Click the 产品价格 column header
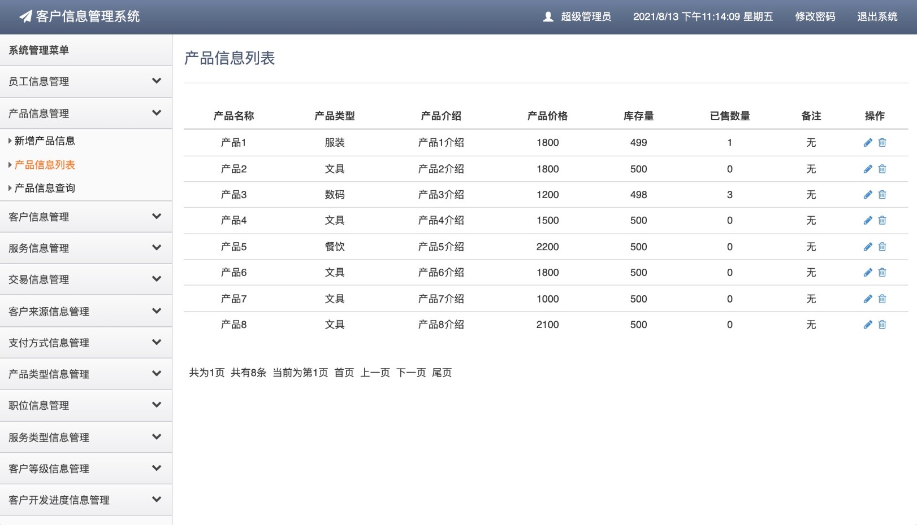 tap(547, 116)
